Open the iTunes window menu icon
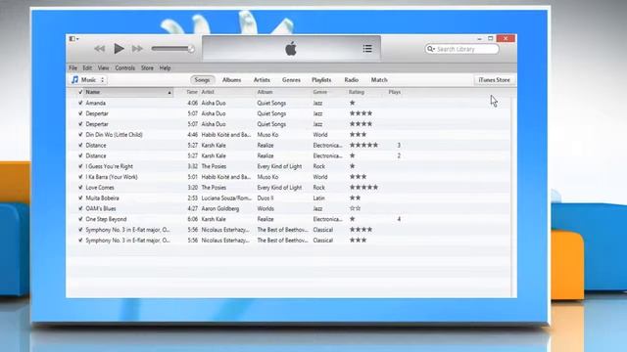The width and height of the screenshot is (627, 352). 73,39
